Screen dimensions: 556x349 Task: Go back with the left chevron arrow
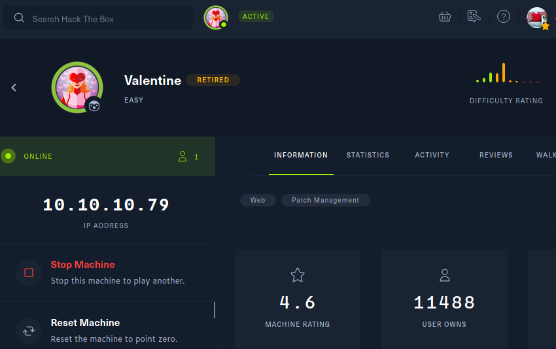pyautogui.click(x=14, y=88)
